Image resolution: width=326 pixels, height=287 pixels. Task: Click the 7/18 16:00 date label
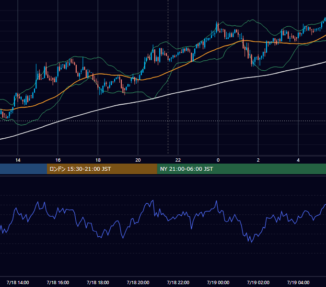[x=58, y=282]
